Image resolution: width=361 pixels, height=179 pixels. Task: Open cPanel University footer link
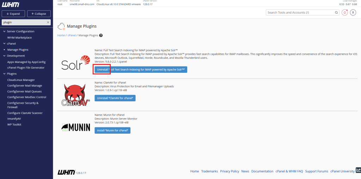(x=342, y=171)
